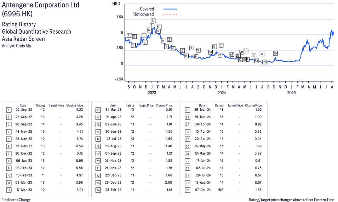Click the numbered box 25 in the third table

tap(188, 110)
